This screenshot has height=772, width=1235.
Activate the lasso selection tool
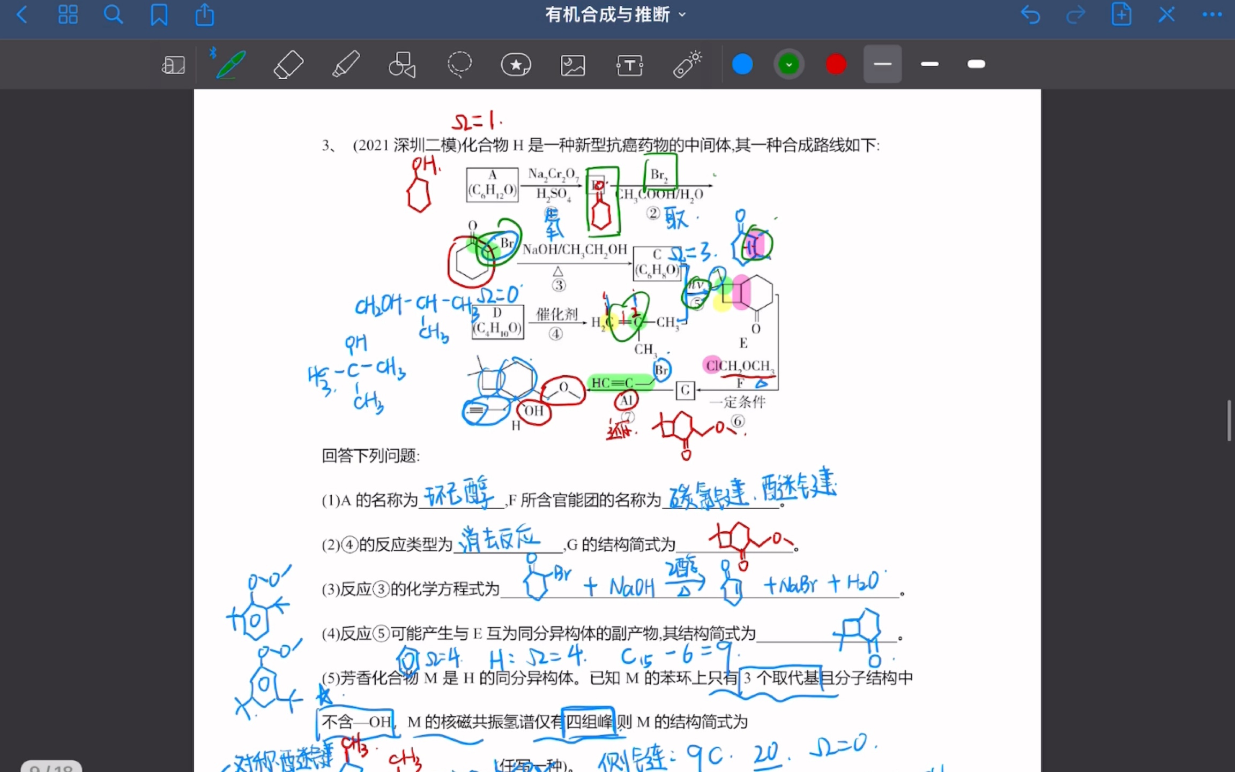(x=459, y=64)
